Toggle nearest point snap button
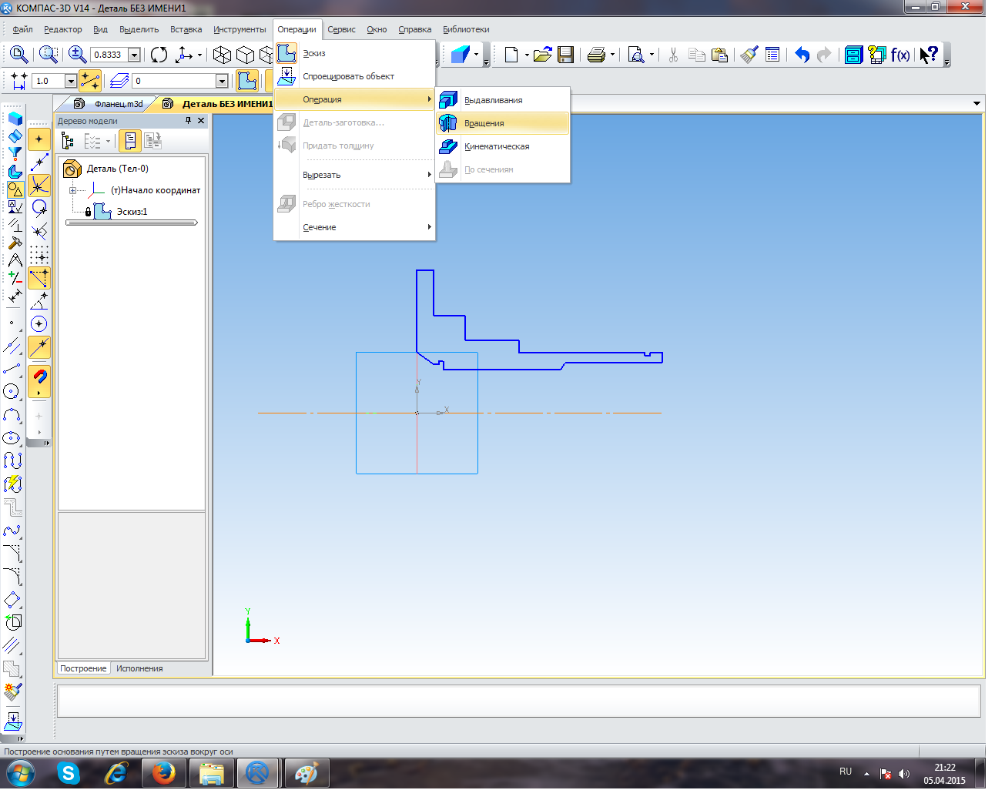Image resolution: width=995 pixels, height=790 pixels. point(39,139)
